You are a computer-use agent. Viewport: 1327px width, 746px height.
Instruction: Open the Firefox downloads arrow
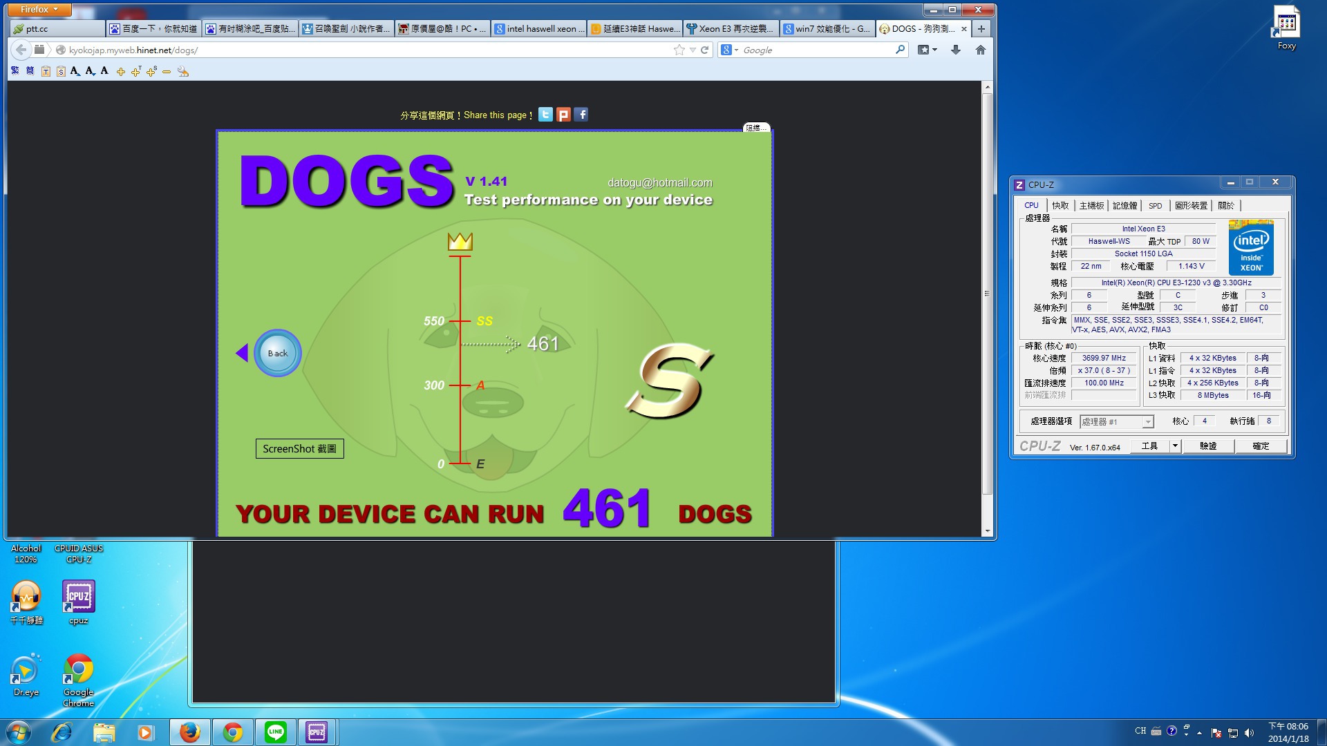(956, 50)
